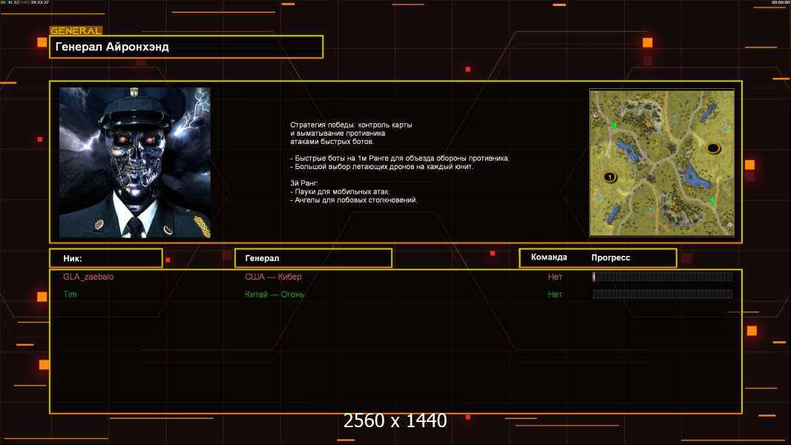Click the Прогресс column label
Viewport: 791px width, 445px height.
pyautogui.click(x=611, y=257)
